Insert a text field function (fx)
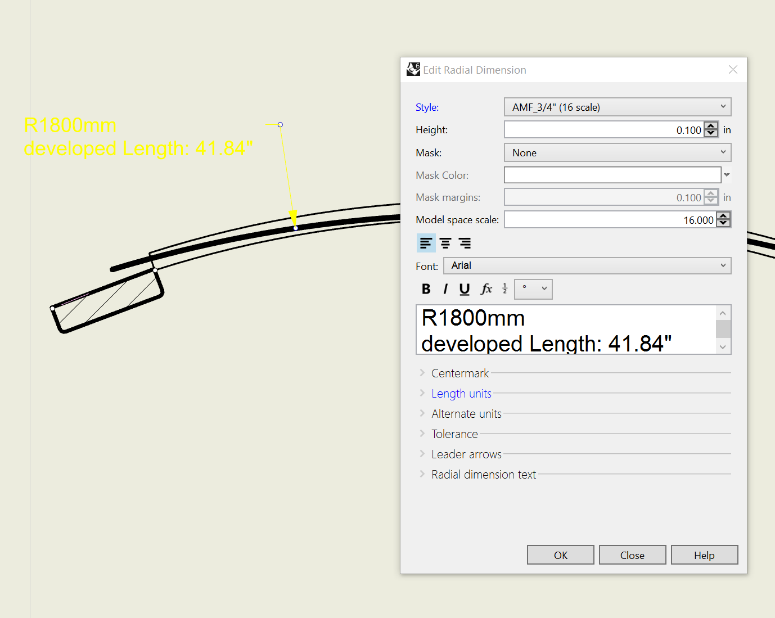775x618 pixels. click(486, 289)
